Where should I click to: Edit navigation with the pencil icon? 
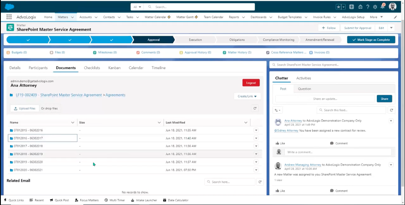pyautogui.click(x=395, y=17)
